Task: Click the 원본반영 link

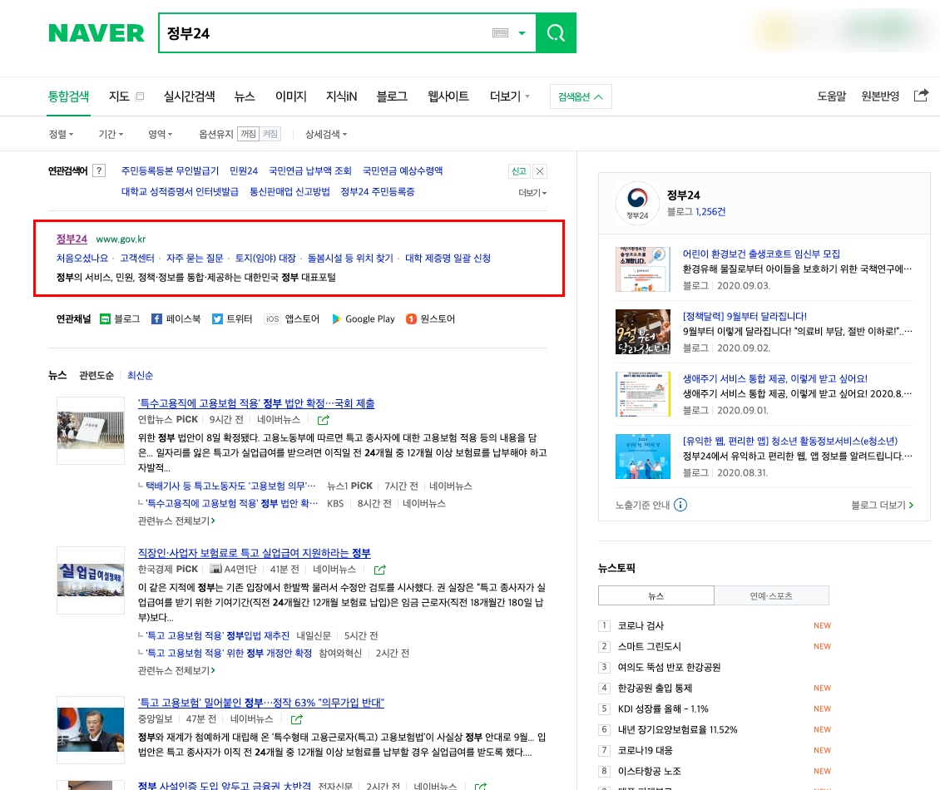Action: pos(880,96)
